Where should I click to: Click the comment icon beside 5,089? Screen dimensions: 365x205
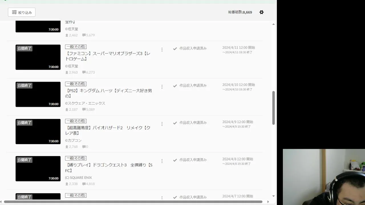coord(84,110)
